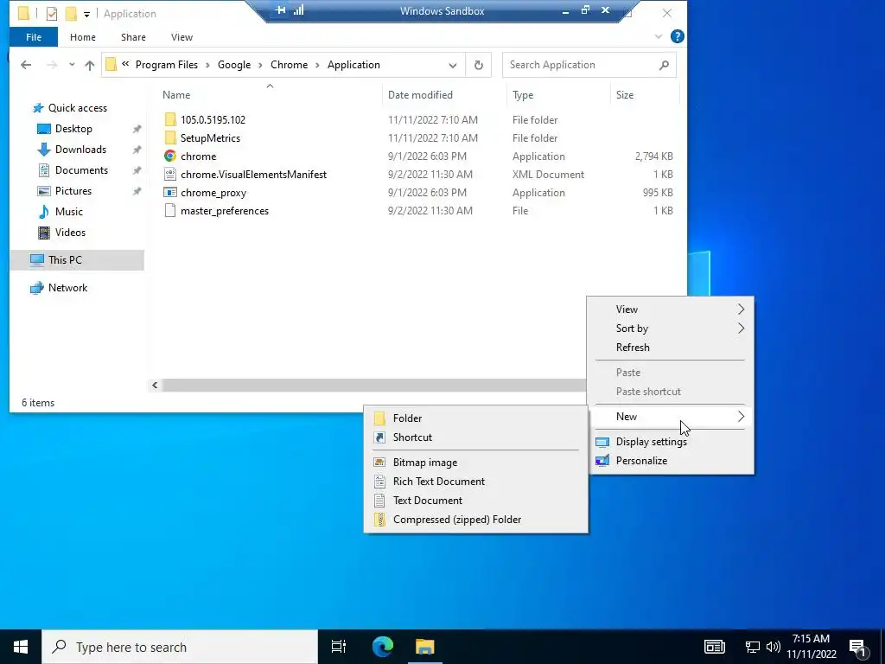This screenshot has height=664, width=885.
Task: Create a new Shortcut
Action: (x=476, y=437)
